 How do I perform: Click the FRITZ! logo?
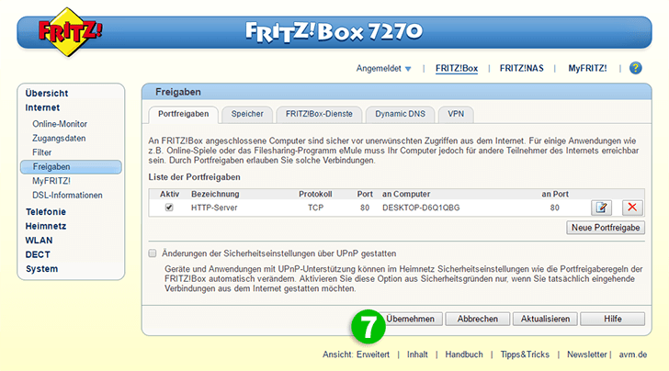tap(70, 32)
